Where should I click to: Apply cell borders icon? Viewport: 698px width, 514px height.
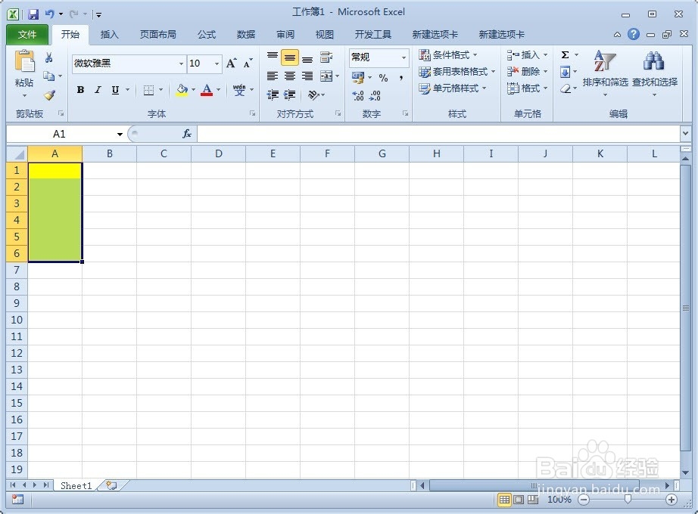click(x=148, y=90)
